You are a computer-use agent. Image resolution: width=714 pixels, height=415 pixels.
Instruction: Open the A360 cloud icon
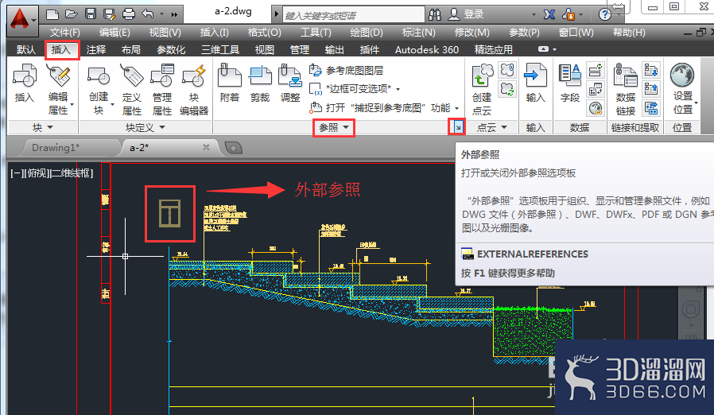[568, 14]
